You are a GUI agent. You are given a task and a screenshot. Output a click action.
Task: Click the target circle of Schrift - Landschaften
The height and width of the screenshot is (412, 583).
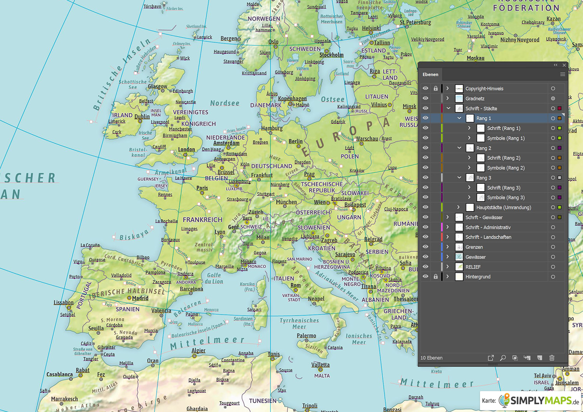[x=553, y=237]
